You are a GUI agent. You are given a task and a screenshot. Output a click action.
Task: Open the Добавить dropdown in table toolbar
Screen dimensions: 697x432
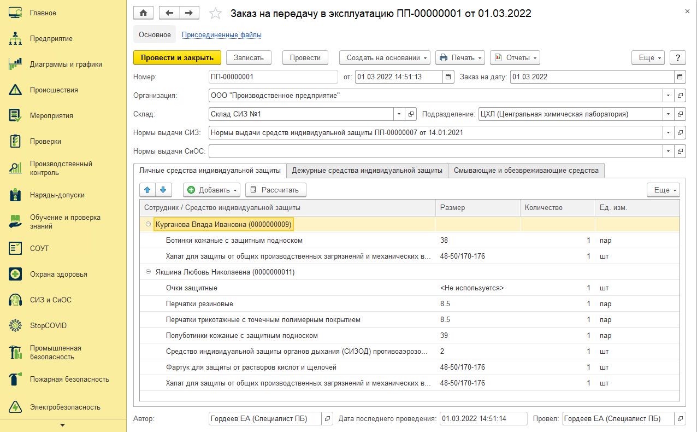pyautogui.click(x=212, y=190)
